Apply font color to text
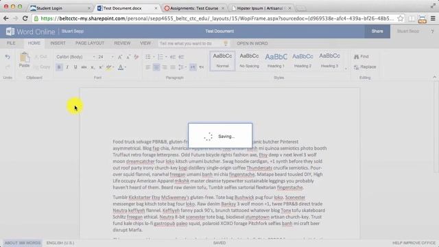This screenshot has height=247, width=439. click(x=121, y=67)
